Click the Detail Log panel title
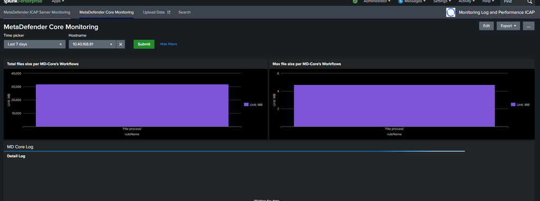The image size is (540, 201). 16,156
